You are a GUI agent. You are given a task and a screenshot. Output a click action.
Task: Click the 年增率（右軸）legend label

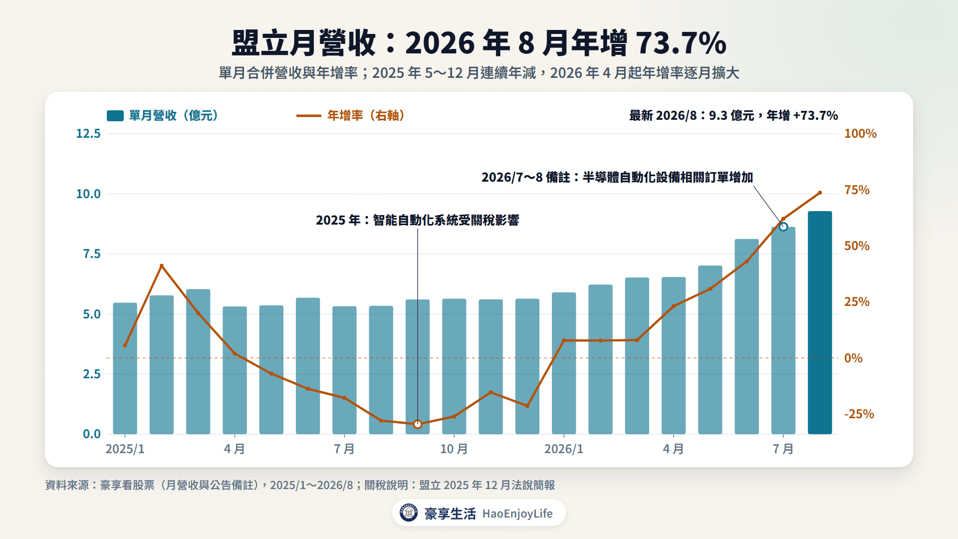tap(366, 116)
